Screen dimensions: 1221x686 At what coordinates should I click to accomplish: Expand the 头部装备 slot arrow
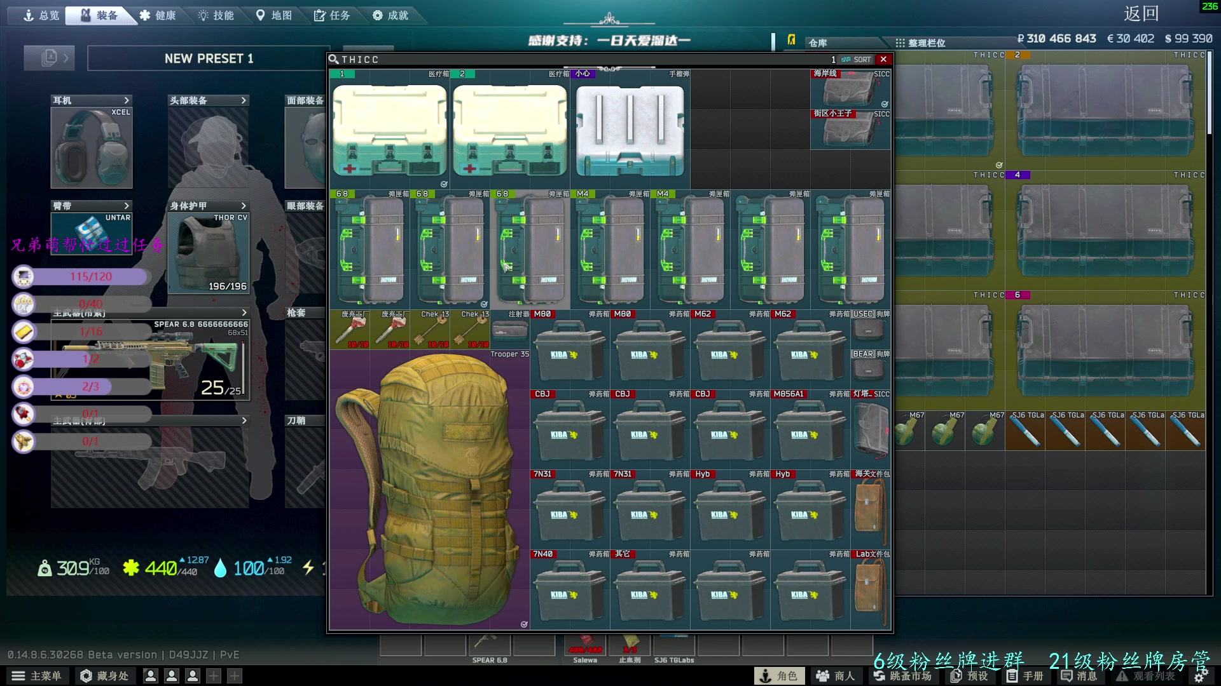(x=244, y=100)
